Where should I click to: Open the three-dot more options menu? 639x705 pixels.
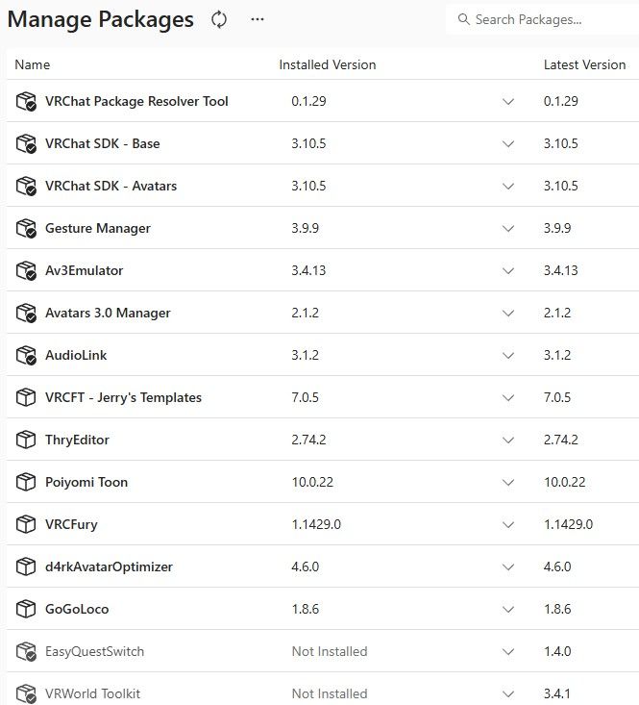(x=258, y=19)
